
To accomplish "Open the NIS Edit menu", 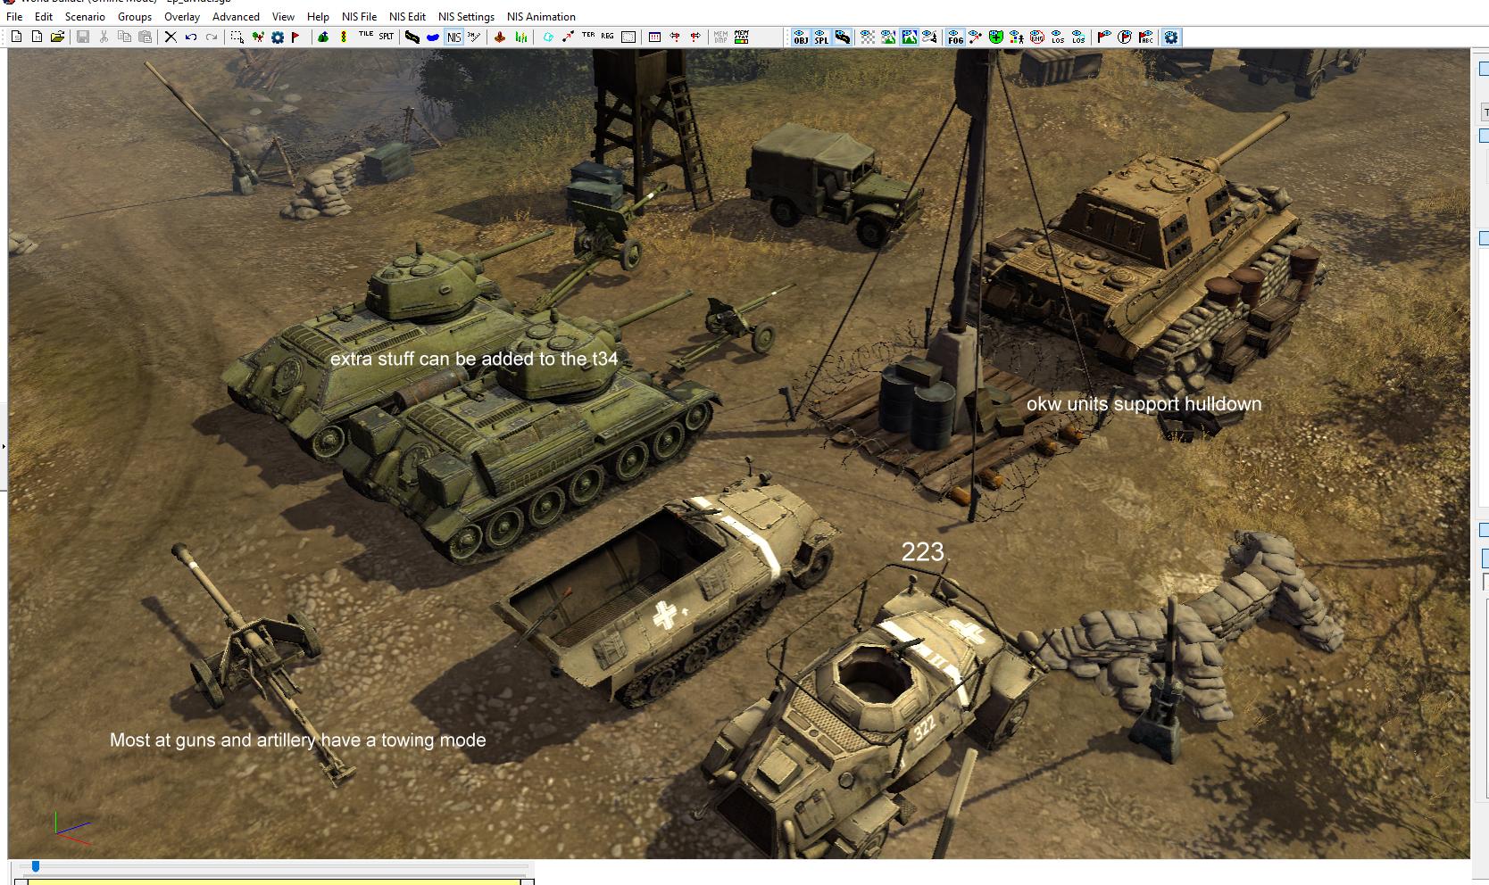I will click(x=407, y=16).
